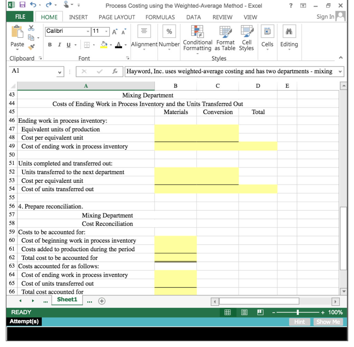The image size is (354, 347).
Task: Switch to the FORMULAS tab
Action: point(160,17)
